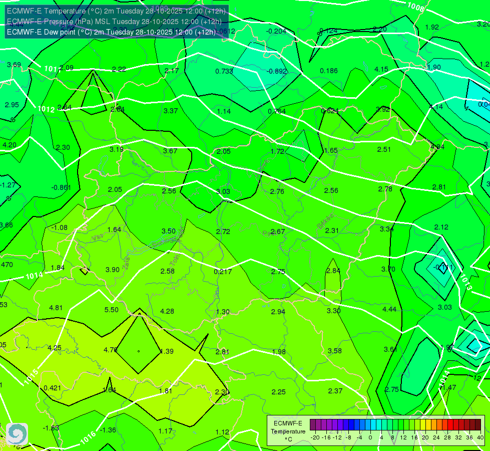The height and width of the screenshot is (451, 490).
Task: Click the '1016' isobar label
Action: click(88, 437)
